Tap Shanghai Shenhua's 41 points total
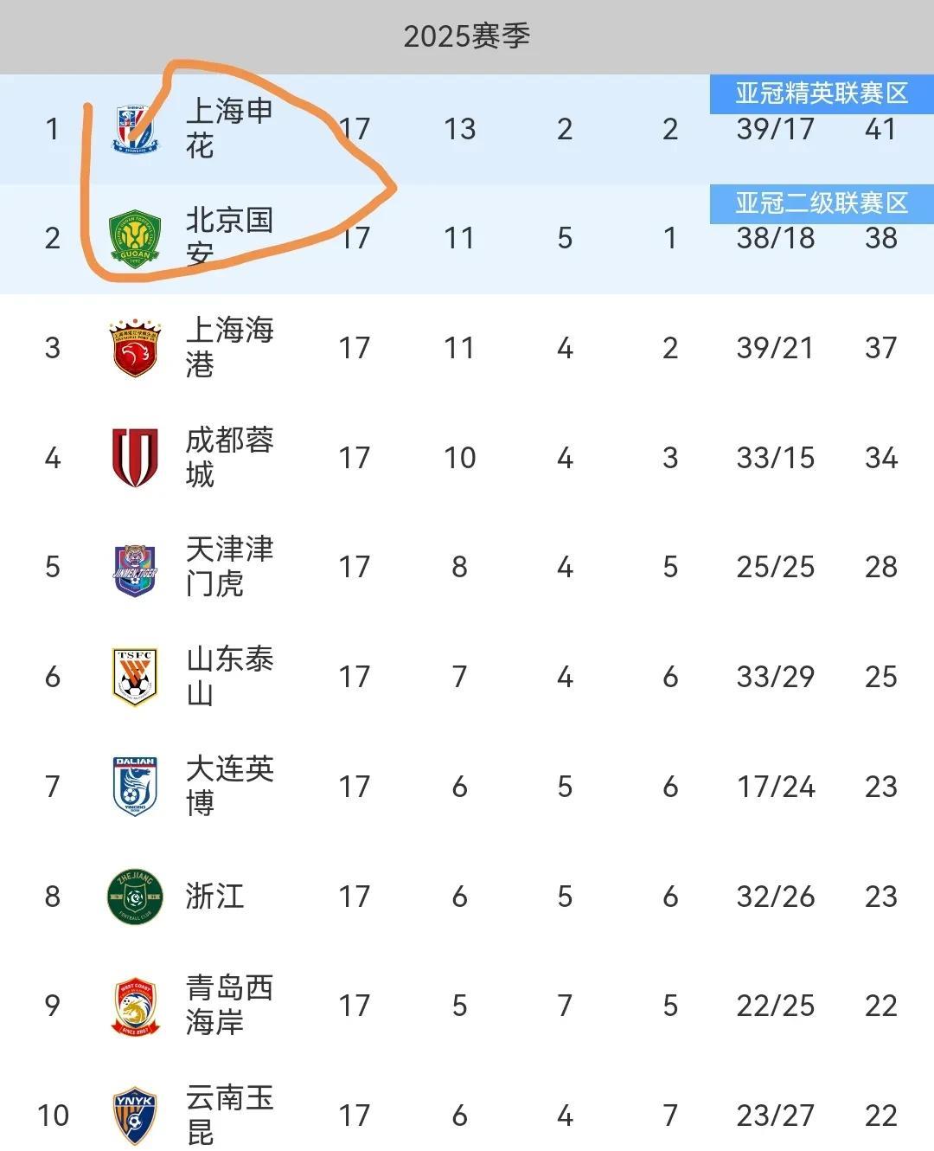This screenshot has height=1151, width=934. coord(880,129)
